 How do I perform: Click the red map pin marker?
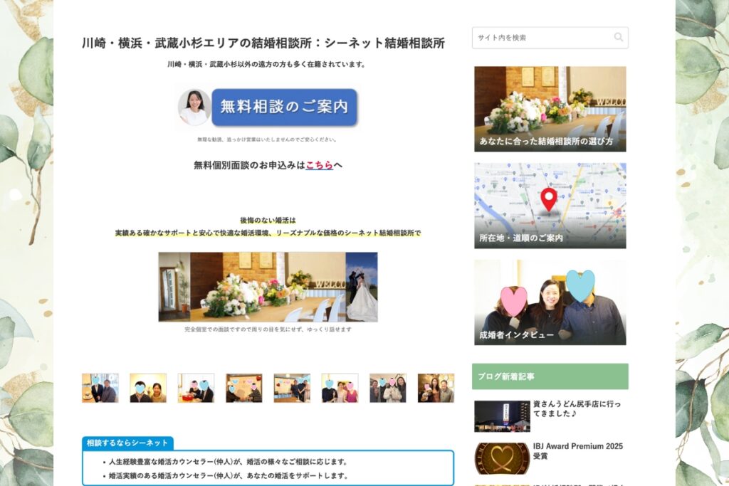click(x=548, y=199)
